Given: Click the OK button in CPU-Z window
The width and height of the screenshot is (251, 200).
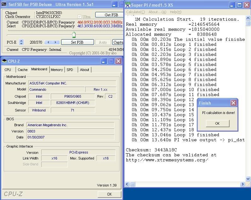Looking at the screenshot, I should [x=109, y=194].
